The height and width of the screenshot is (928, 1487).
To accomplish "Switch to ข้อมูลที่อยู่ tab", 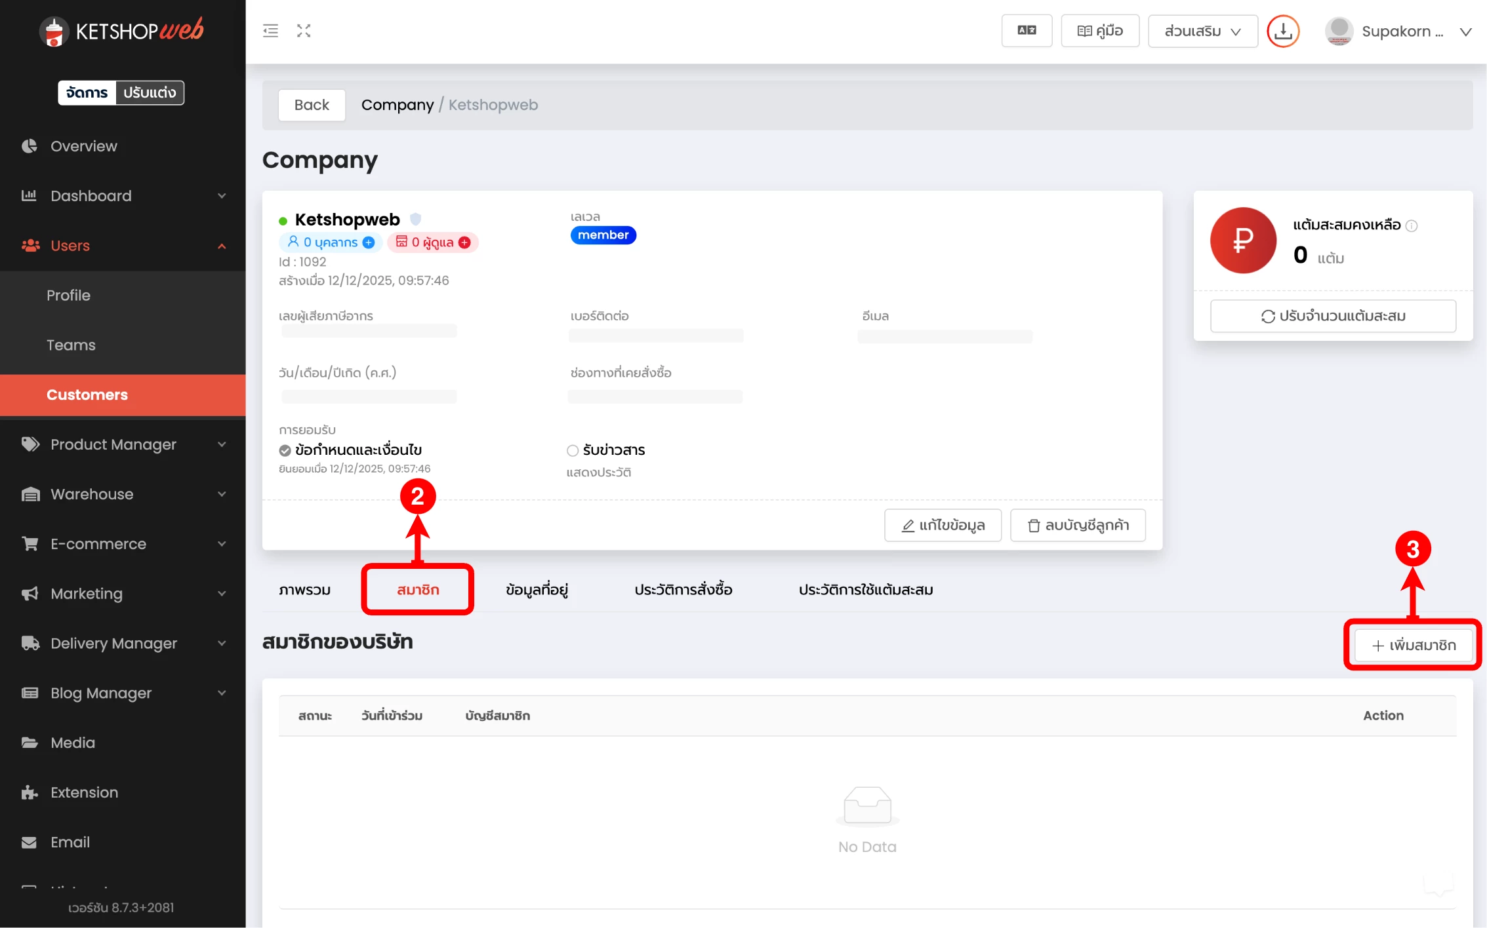I will pos(537,590).
